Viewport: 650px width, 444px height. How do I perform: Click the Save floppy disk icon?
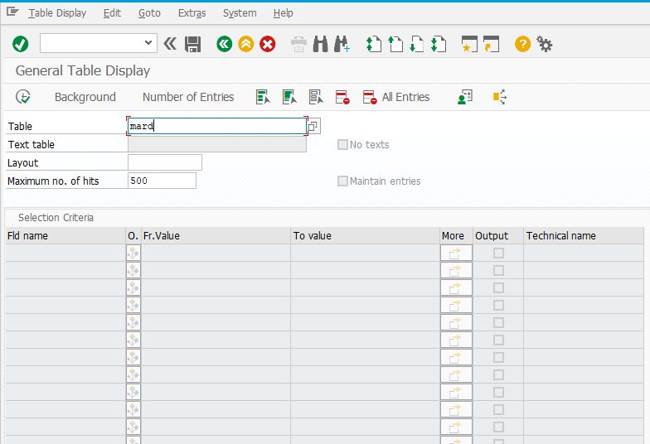pyautogui.click(x=192, y=44)
